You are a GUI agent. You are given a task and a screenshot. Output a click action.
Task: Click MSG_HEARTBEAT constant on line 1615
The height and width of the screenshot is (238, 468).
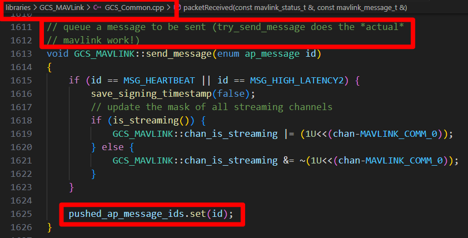[x=159, y=81]
